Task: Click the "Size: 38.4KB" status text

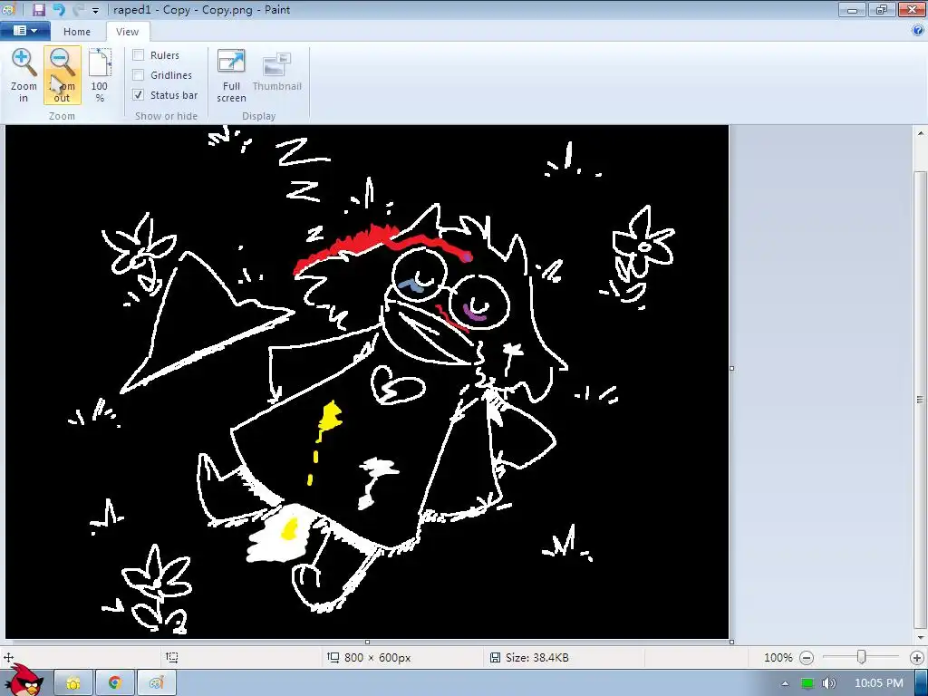Action: (536, 658)
